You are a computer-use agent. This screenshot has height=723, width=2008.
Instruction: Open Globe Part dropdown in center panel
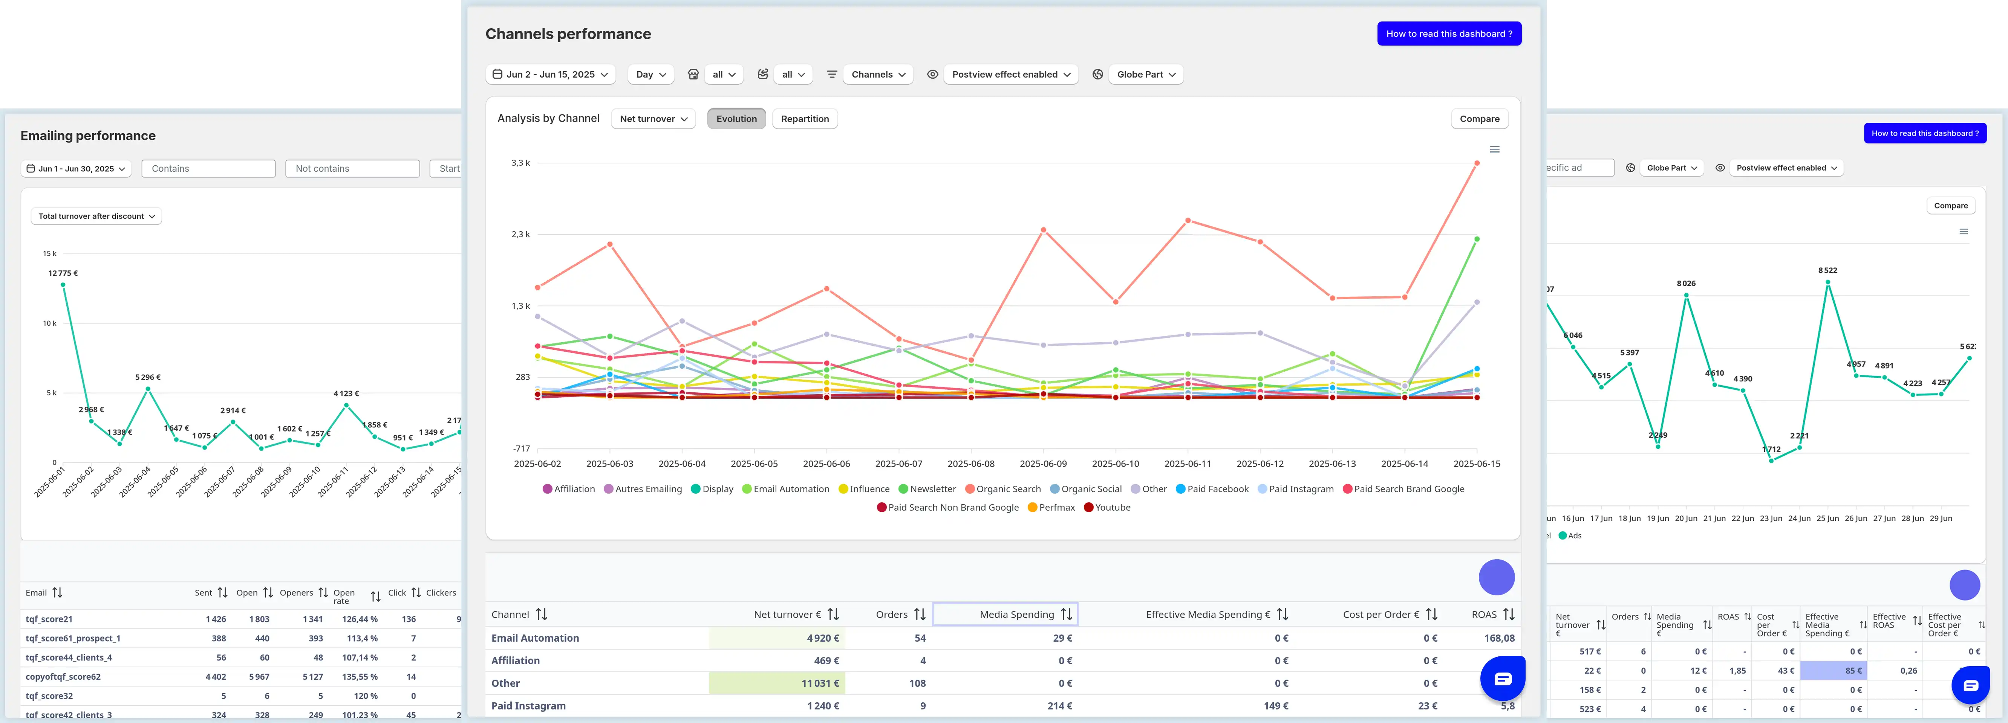coord(1146,75)
